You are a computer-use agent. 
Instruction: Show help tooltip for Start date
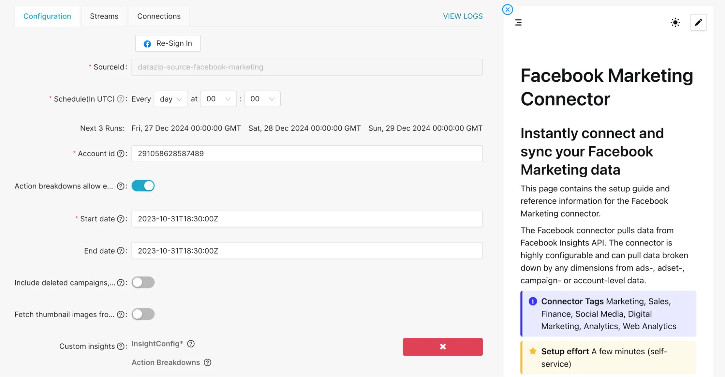121,219
